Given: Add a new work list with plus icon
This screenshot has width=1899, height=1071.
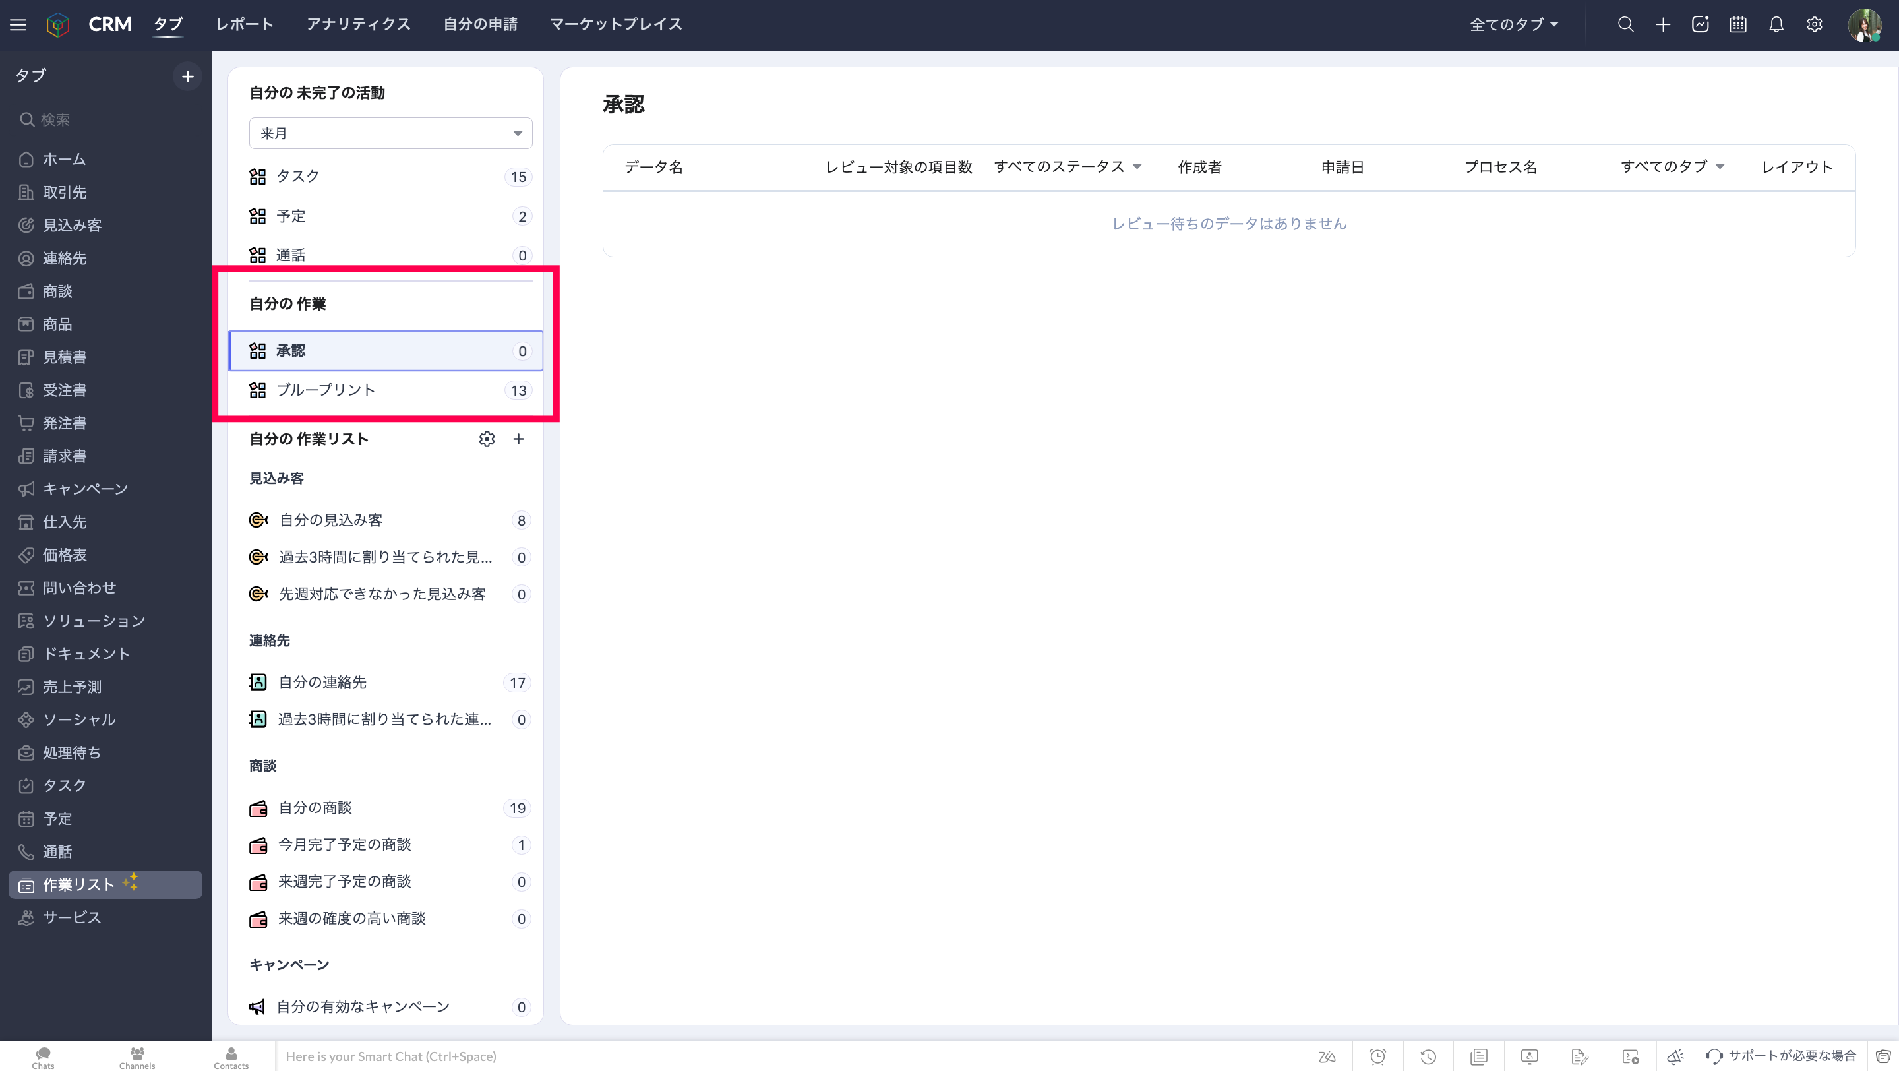Looking at the screenshot, I should pos(518,439).
